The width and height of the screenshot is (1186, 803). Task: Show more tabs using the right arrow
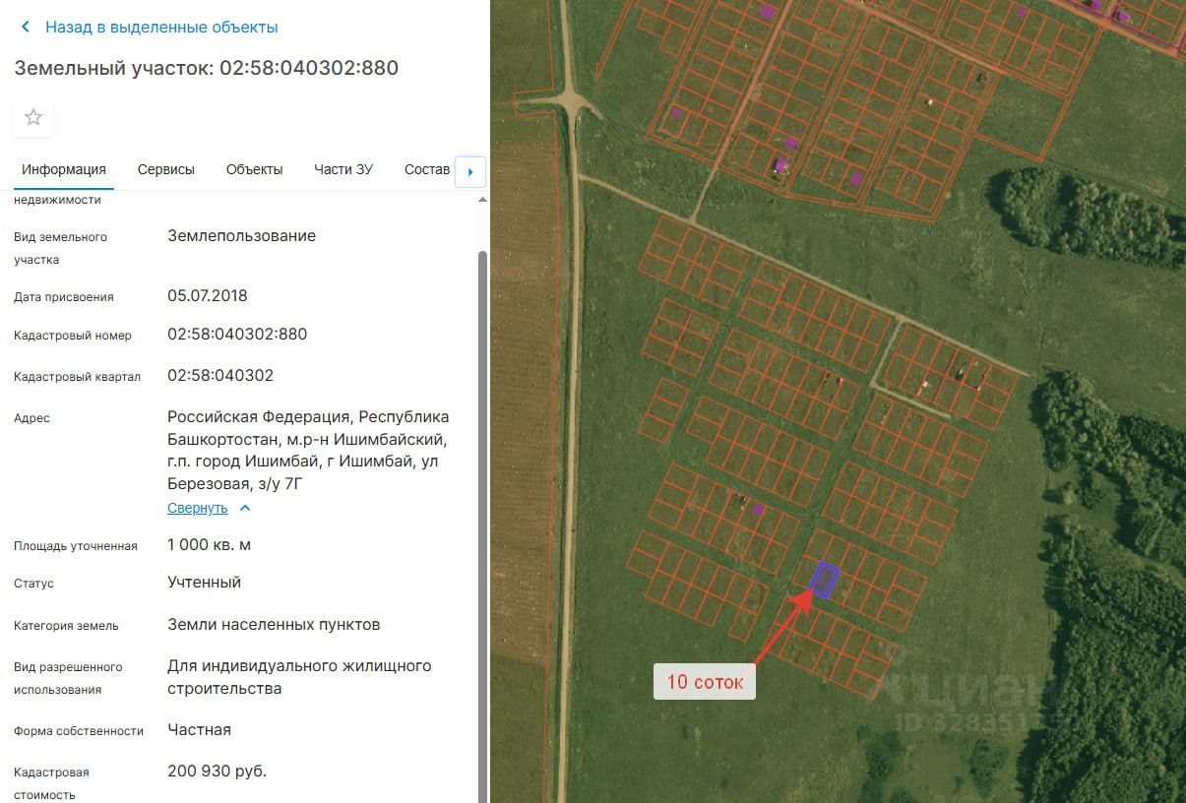470,172
